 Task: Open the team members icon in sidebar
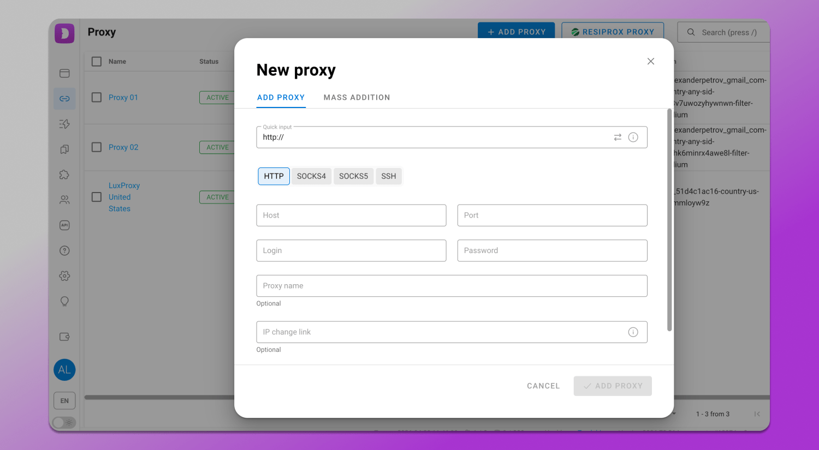tap(64, 200)
